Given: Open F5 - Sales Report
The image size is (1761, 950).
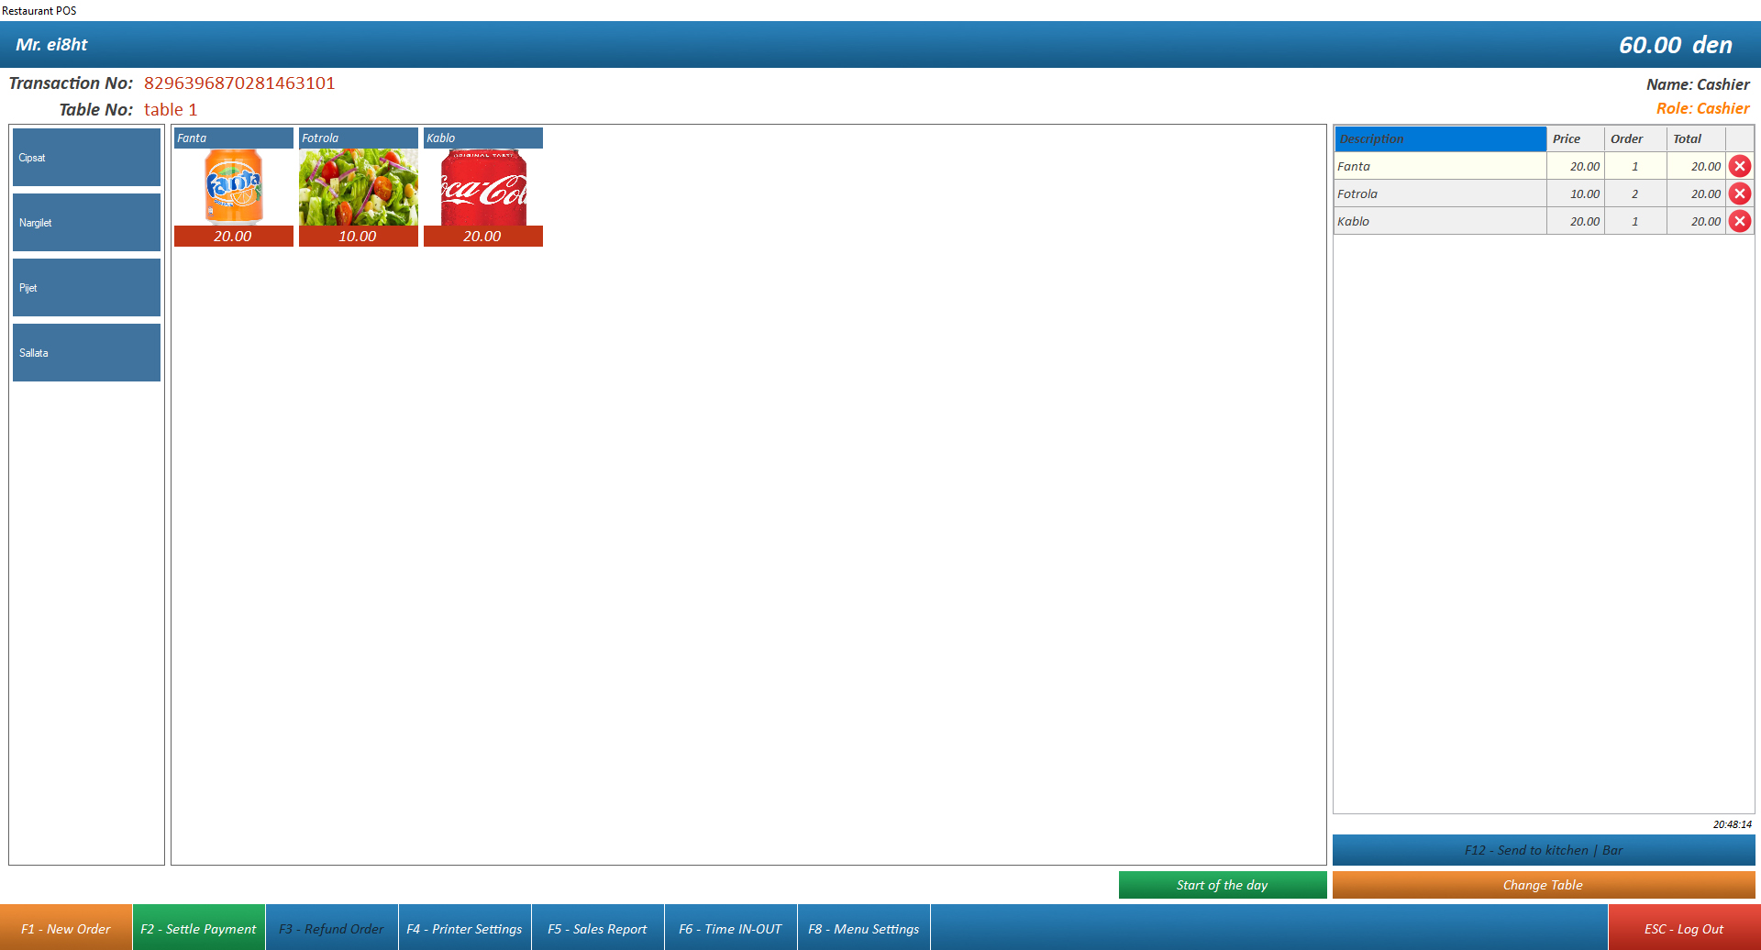Looking at the screenshot, I should (x=598, y=927).
